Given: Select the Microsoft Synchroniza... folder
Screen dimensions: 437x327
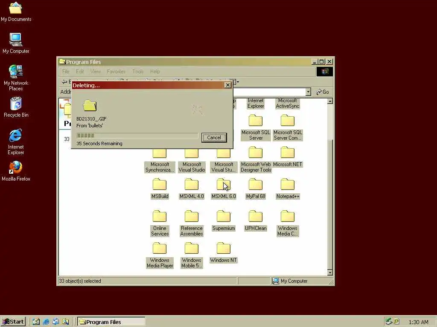Looking at the screenshot, I should pos(160,161).
